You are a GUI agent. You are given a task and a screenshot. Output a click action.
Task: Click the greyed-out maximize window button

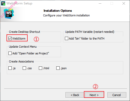pos(112,3)
